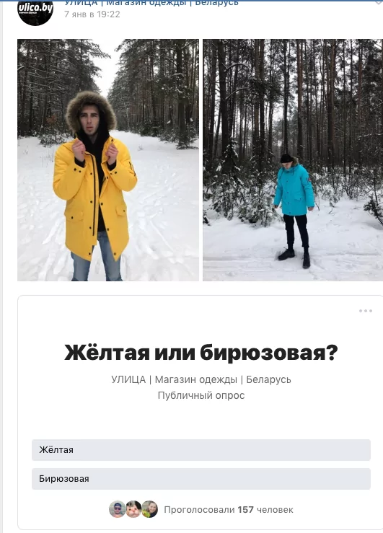Open the smiling woman's voter avatar
This screenshot has height=533, width=383.
point(150,509)
